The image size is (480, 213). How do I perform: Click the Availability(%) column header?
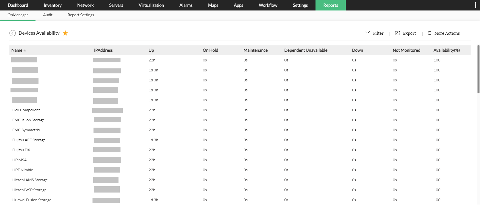[x=446, y=50]
